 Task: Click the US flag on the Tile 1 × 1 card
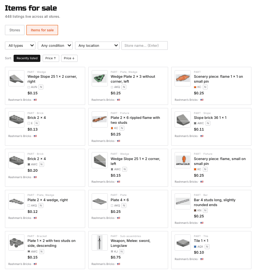tap(202, 259)
